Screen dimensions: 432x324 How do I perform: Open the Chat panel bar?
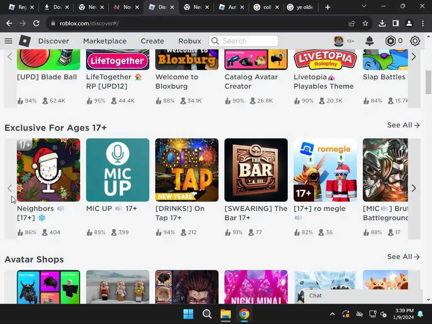pyautogui.click(x=363, y=296)
